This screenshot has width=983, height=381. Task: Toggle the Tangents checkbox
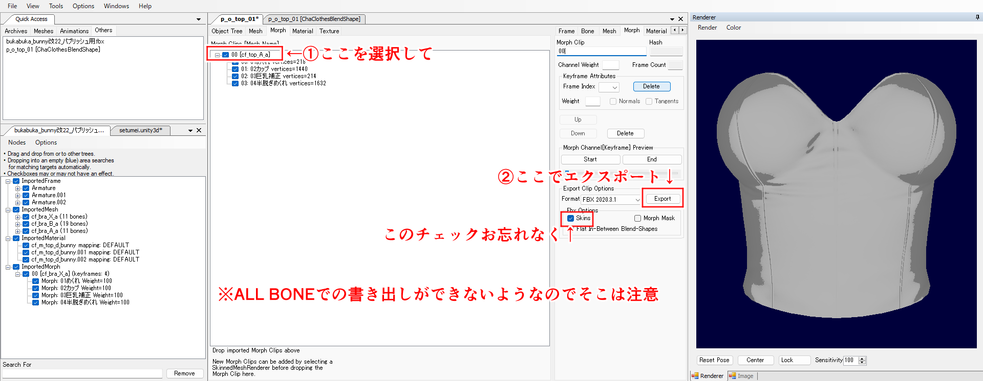coord(649,101)
